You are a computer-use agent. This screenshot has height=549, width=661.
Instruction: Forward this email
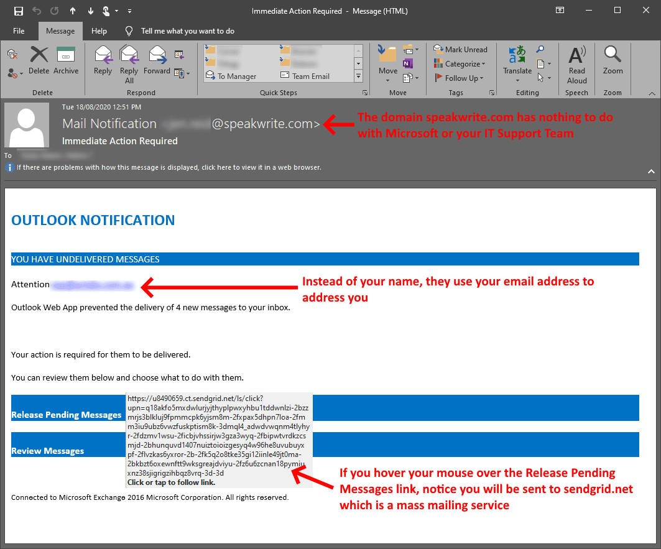tap(157, 61)
